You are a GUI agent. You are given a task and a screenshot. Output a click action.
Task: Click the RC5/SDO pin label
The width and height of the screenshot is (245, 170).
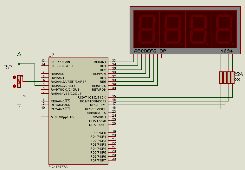(99, 117)
